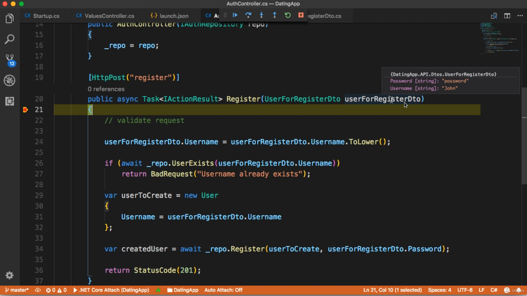
Task: Open the Manage gear settings icon
Action: point(9,275)
